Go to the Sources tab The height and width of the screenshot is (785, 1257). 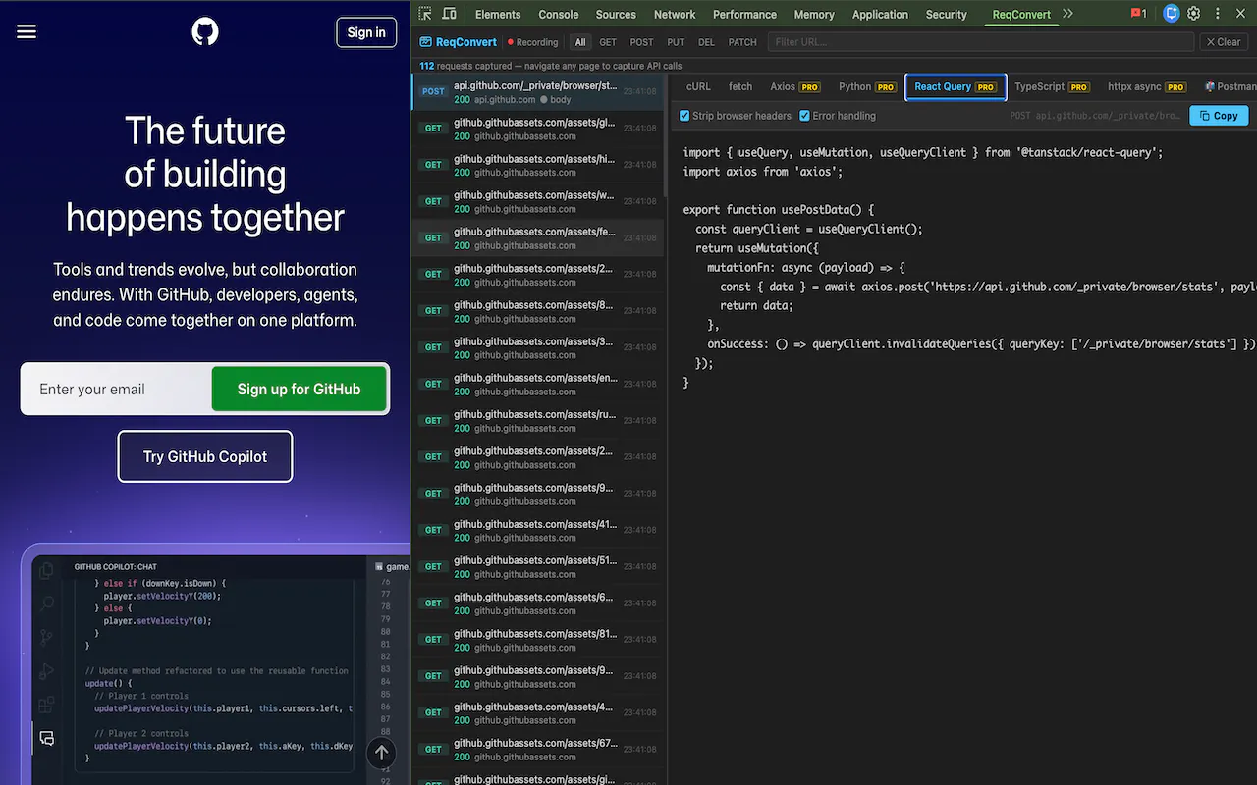(616, 14)
